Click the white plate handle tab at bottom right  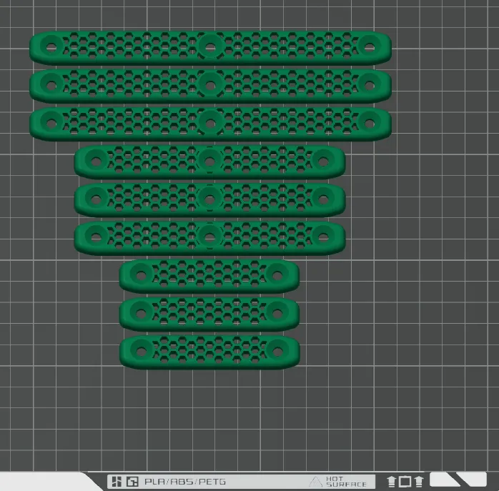[x=458, y=480]
